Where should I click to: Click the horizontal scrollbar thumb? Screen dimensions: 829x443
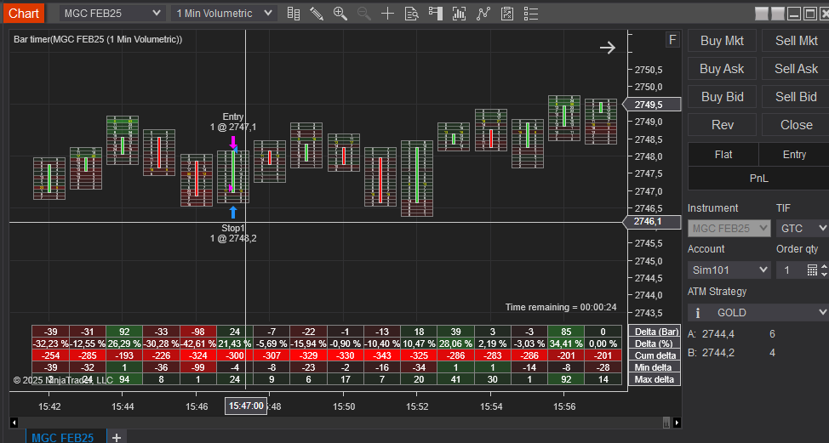(x=666, y=423)
